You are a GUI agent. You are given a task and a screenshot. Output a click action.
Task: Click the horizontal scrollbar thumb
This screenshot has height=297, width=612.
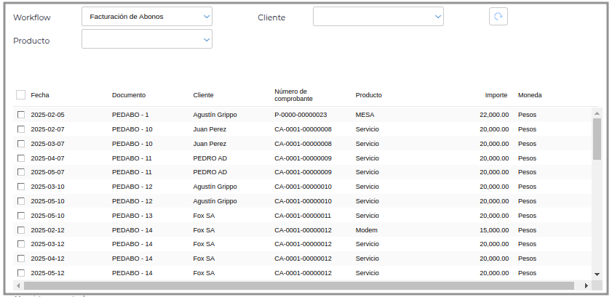(298, 285)
